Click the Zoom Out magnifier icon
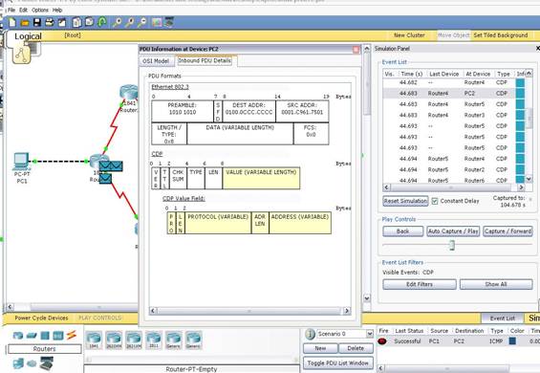The height and width of the screenshot is (373, 540). click(x=141, y=22)
